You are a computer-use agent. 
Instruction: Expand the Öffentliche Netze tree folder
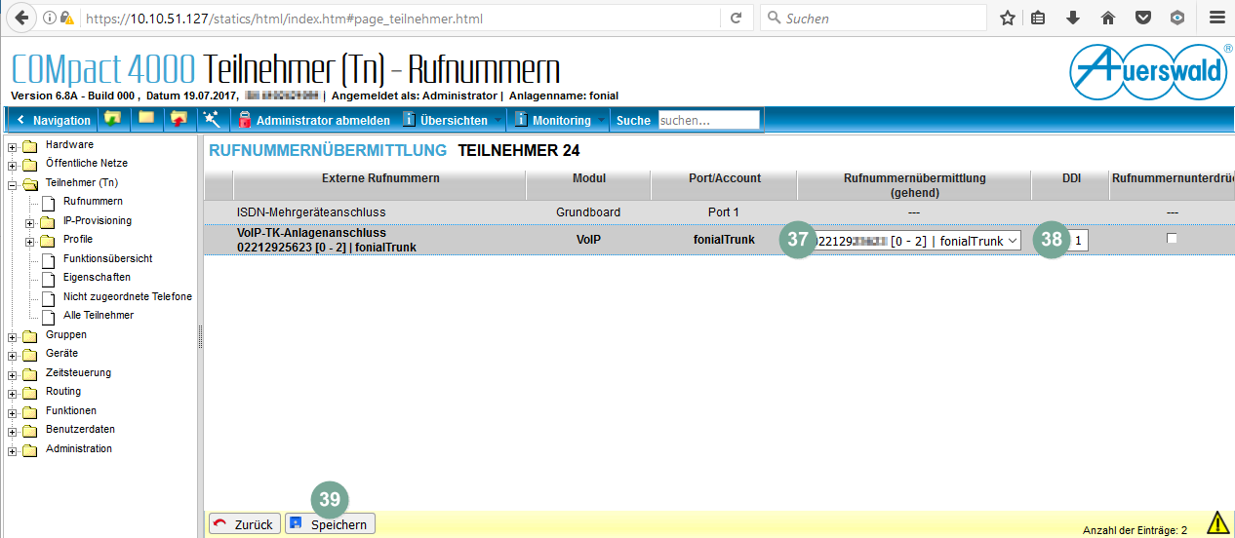(13, 166)
